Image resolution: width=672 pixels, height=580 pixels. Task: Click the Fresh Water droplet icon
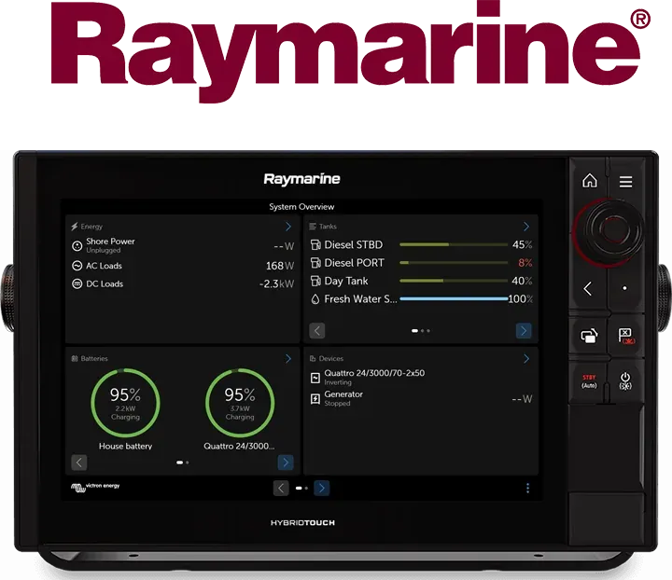[x=315, y=298]
